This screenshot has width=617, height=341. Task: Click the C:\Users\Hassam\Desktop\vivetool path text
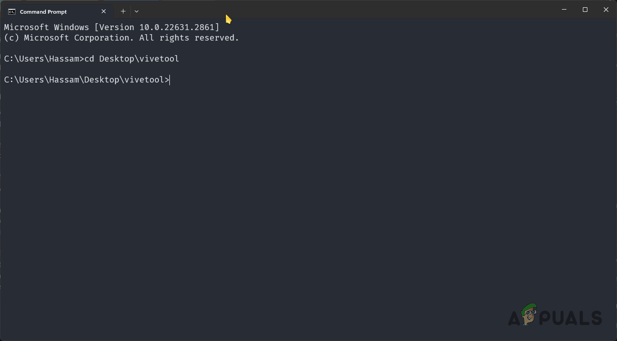84,80
